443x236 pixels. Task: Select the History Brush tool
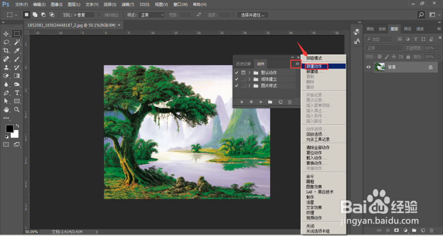[17, 67]
